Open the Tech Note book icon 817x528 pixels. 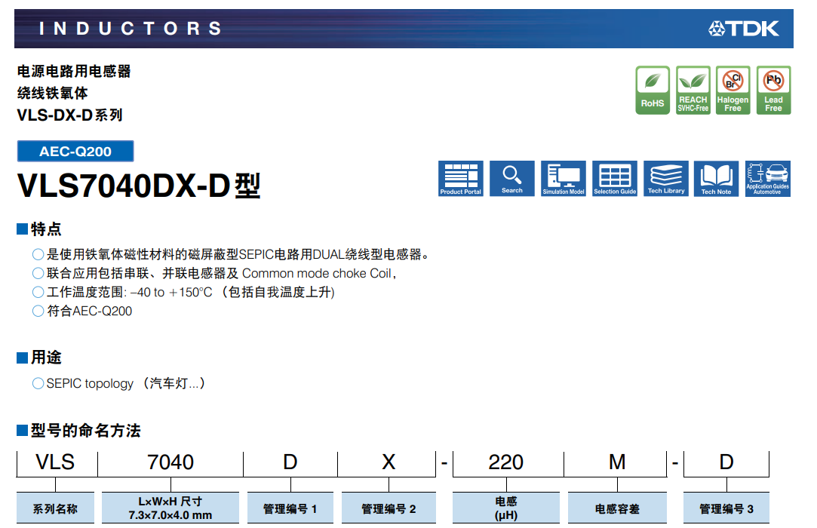coord(716,178)
